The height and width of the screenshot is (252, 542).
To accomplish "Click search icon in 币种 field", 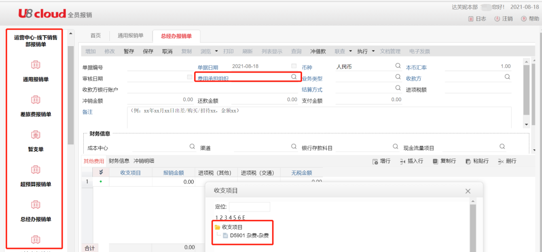I will pos(398,66).
